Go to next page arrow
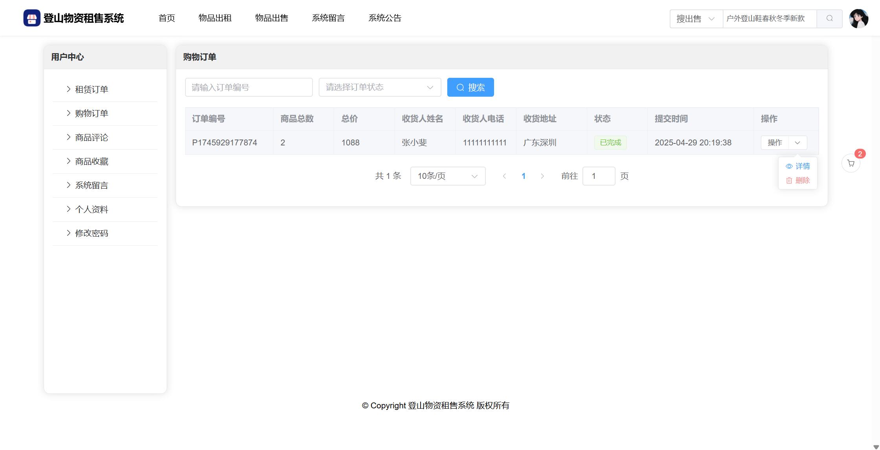 [542, 176]
